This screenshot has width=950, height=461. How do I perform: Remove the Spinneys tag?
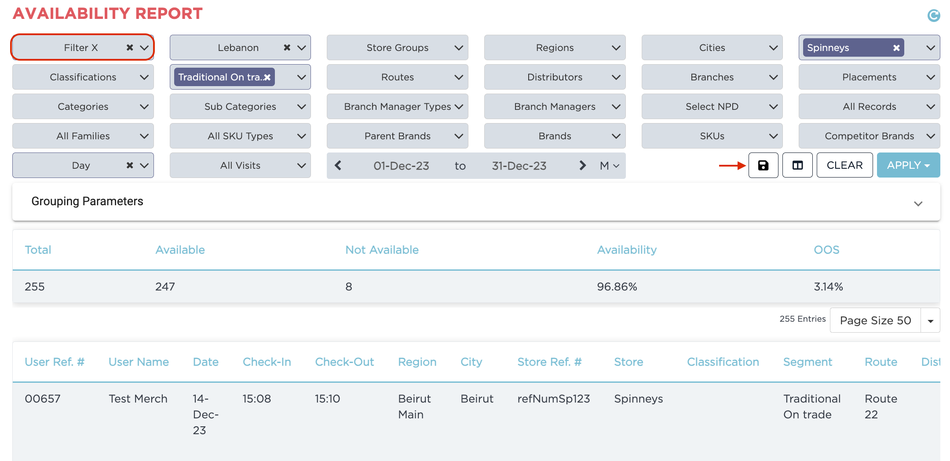tap(896, 48)
